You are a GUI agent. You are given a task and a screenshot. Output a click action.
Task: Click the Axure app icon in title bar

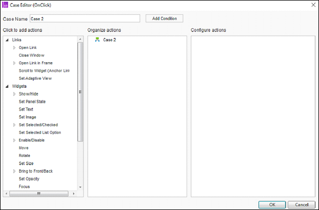tap(5, 5)
